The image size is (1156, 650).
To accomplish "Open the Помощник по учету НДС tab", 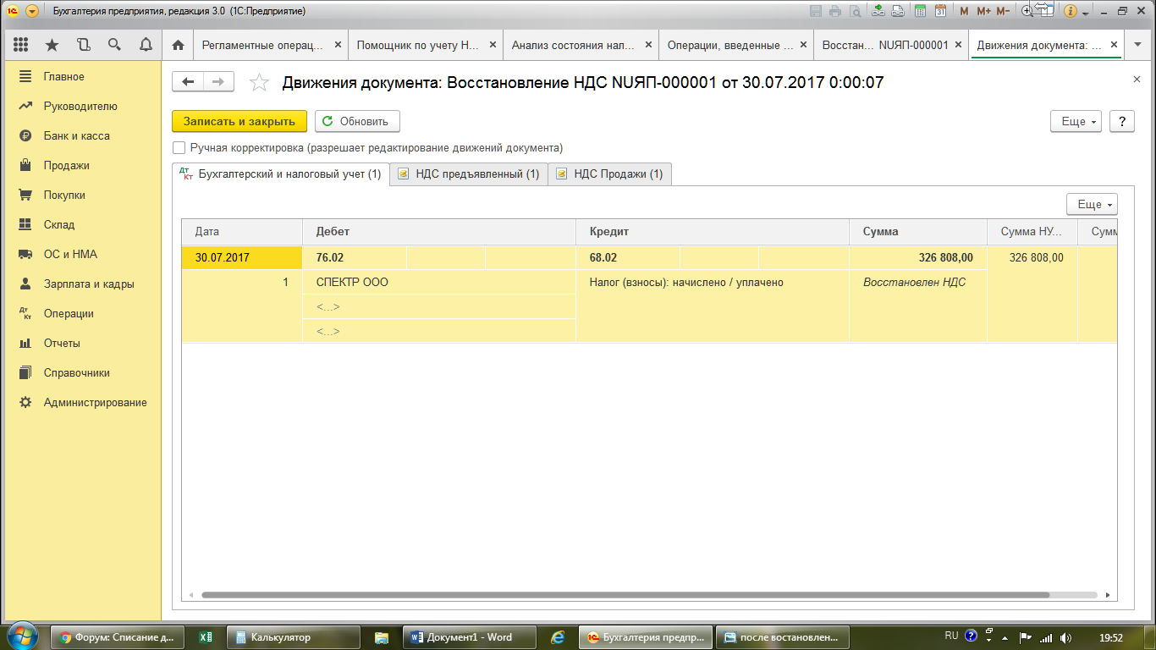I will tap(417, 46).
